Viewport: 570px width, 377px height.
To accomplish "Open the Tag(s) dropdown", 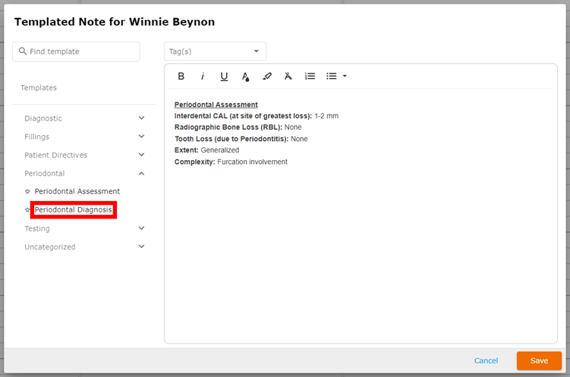I will point(216,52).
